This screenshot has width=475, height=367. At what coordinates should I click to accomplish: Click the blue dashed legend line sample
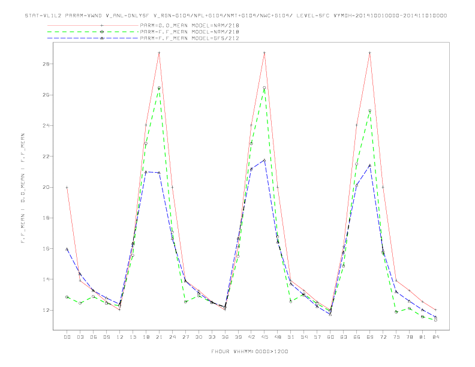[x=93, y=38]
